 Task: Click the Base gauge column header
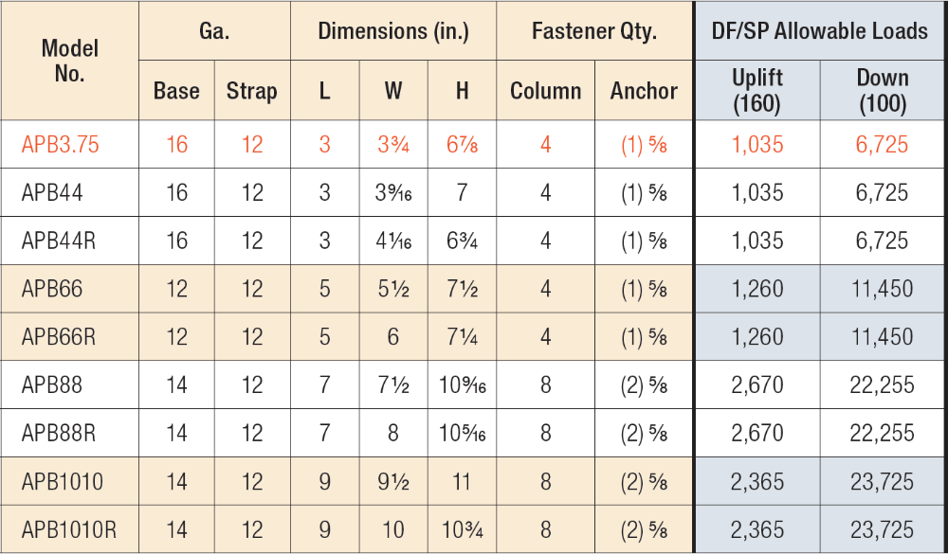(176, 92)
